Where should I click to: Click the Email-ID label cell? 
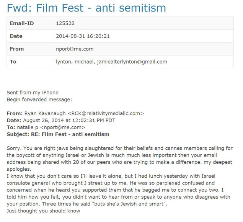coord(30,23)
